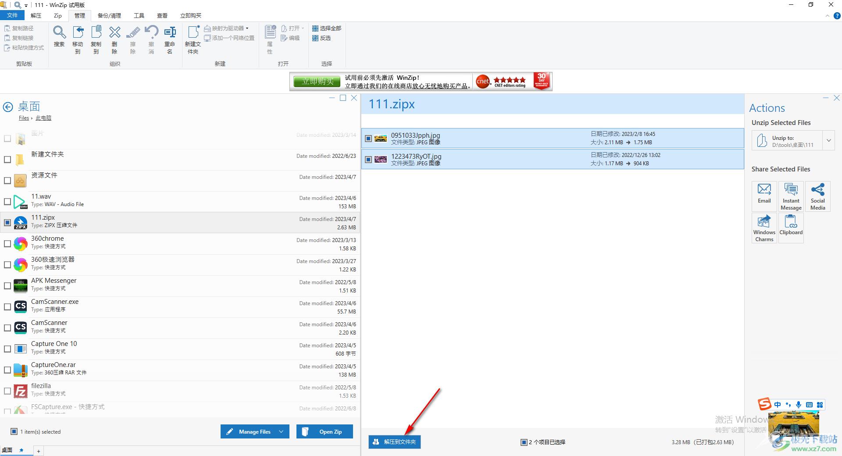Click the 1 item(s) selected checkbox

pyautogui.click(x=14, y=432)
